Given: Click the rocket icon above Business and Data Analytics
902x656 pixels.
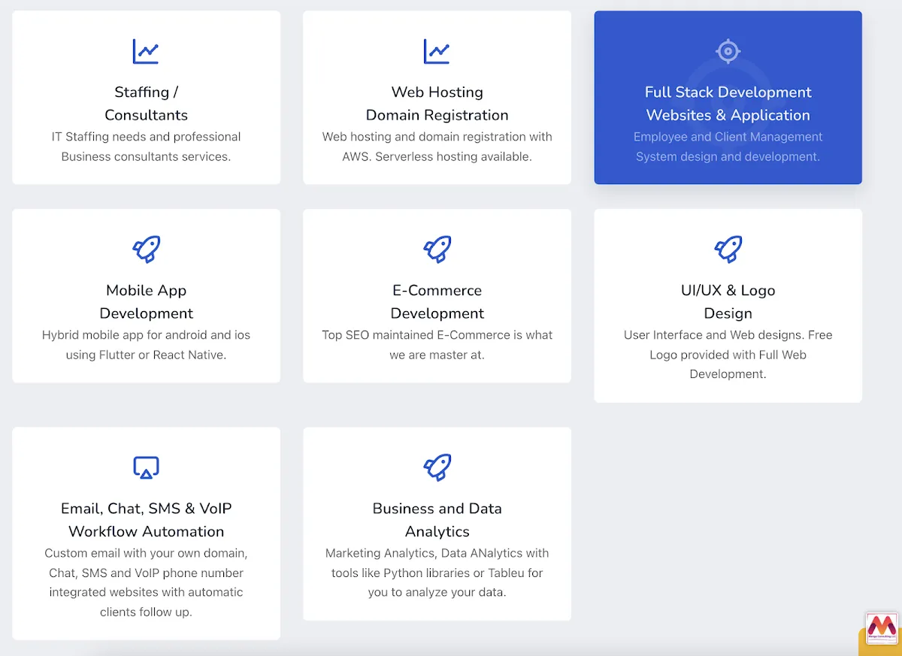Looking at the screenshot, I should [437, 467].
